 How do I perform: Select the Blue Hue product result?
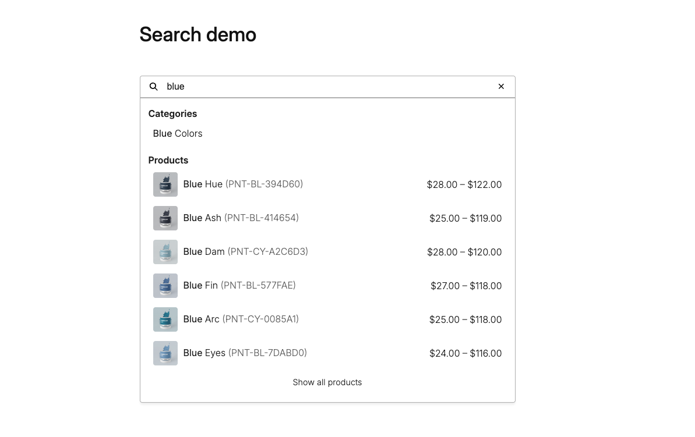tap(327, 184)
